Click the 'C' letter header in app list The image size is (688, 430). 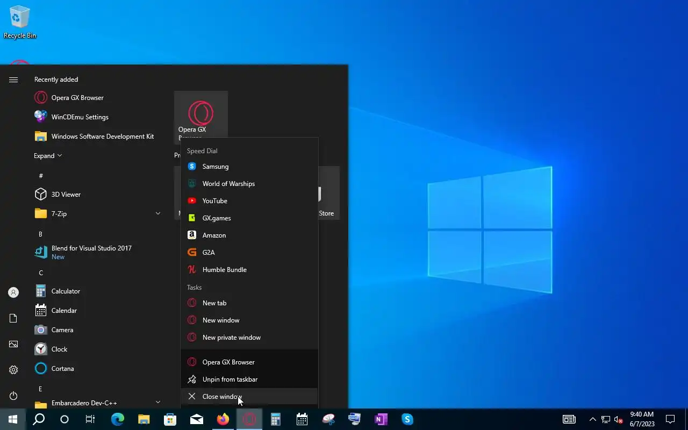40,273
